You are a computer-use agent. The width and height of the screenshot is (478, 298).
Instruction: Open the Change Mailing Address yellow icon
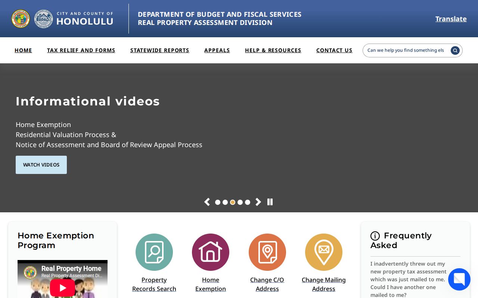pyautogui.click(x=324, y=252)
